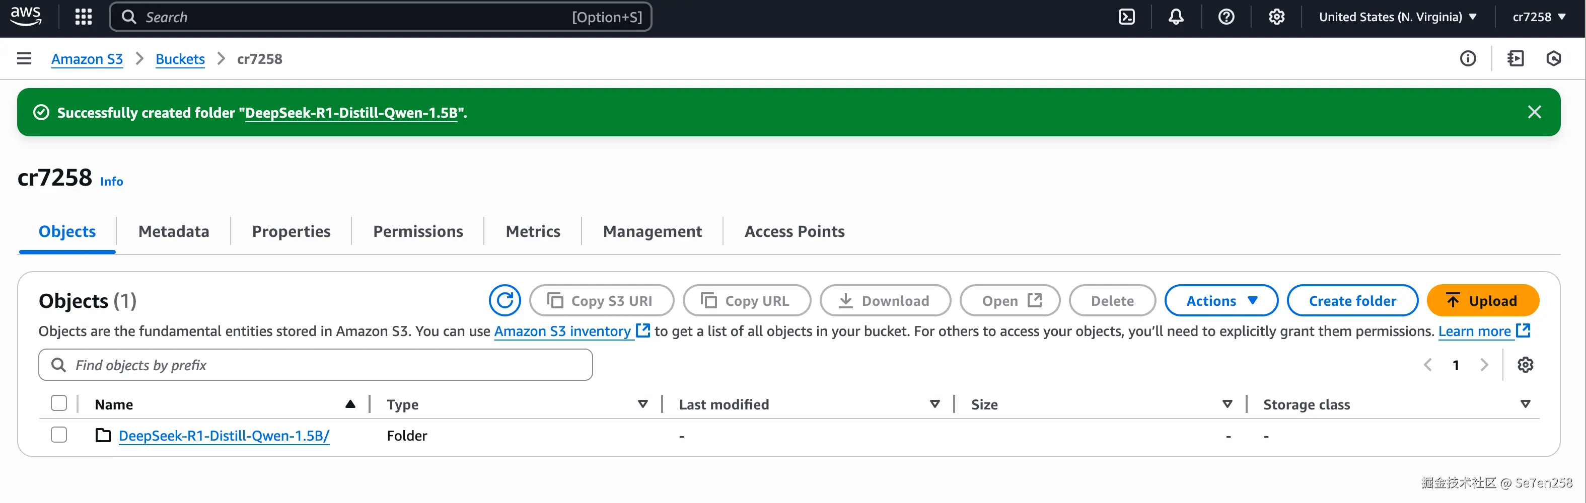This screenshot has width=1586, height=503.
Task: Launch CloudShell from the top bar
Action: pyautogui.click(x=1126, y=17)
